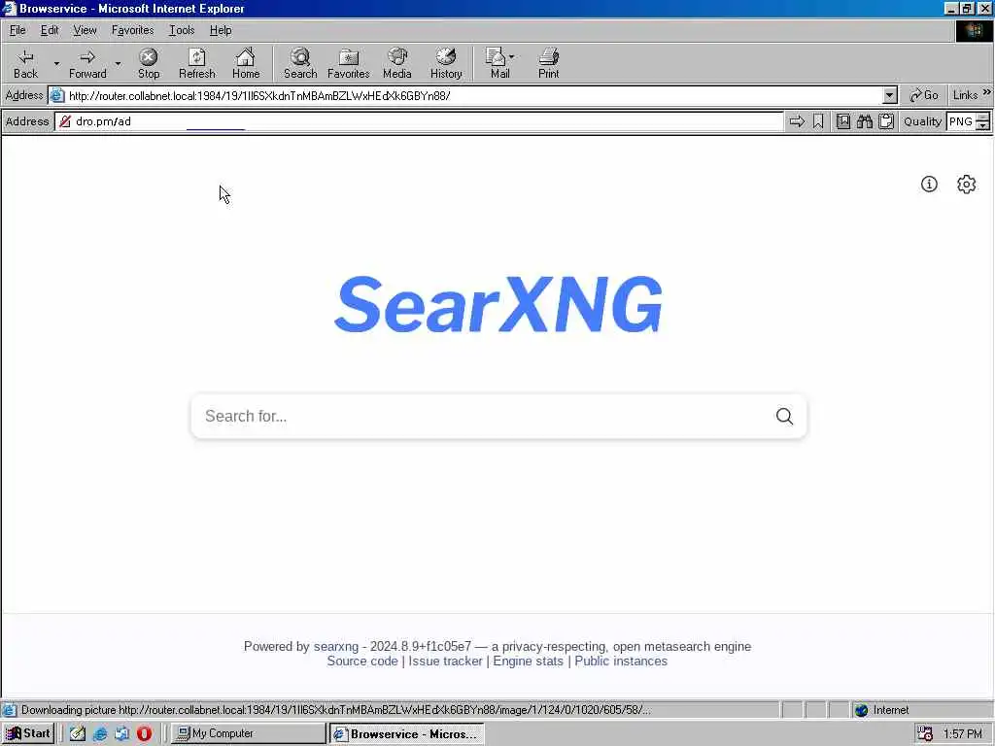The image size is (995, 746).
Task: Open the Public instances link
Action: click(x=621, y=661)
